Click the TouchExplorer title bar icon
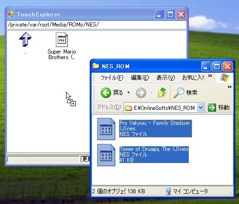The image size is (239, 204). (x=11, y=14)
